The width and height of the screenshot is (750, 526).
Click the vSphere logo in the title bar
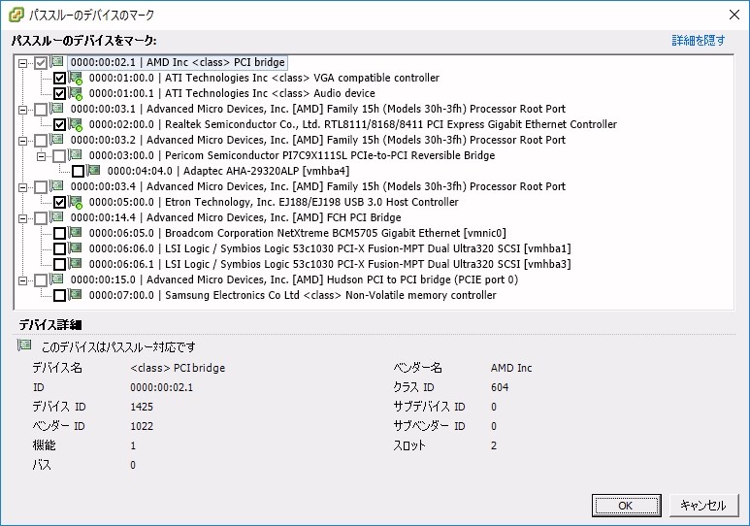pyautogui.click(x=16, y=15)
